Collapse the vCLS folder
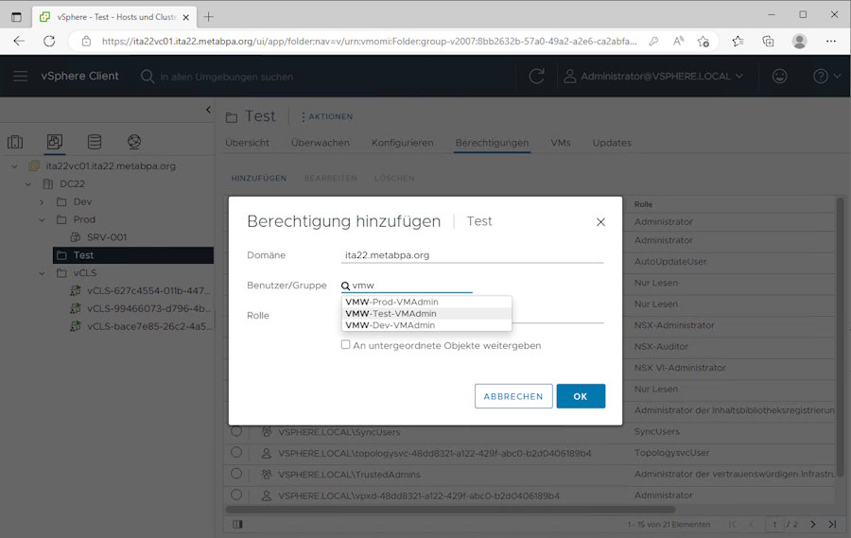 point(42,273)
